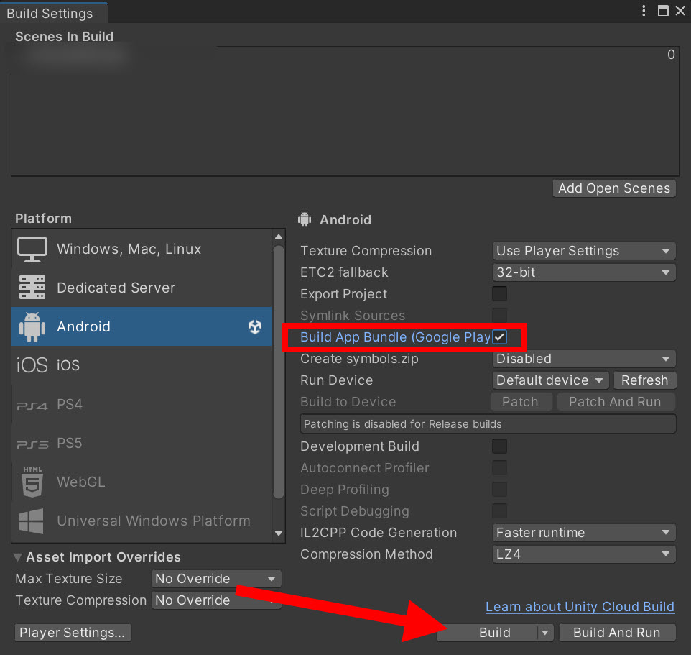Image resolution: width=691 pixels, height=655 pixels.
Task: Open Asset Import Texture Compression override dropdown
Action: [216, 600]
